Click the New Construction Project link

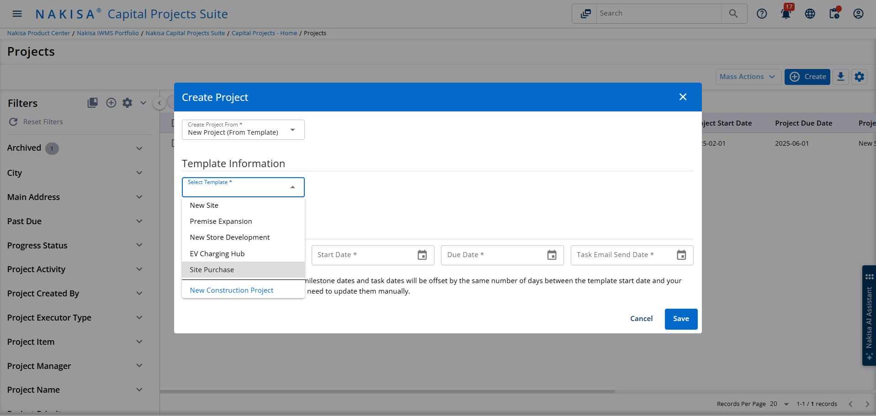[x=231, y=290]
